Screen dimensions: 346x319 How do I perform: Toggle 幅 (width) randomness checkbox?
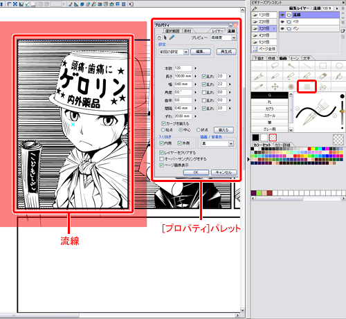[x=204, y=84]
